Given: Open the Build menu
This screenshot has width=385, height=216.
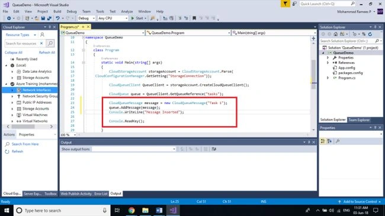Looking at the screenshot, I should 57,11.
